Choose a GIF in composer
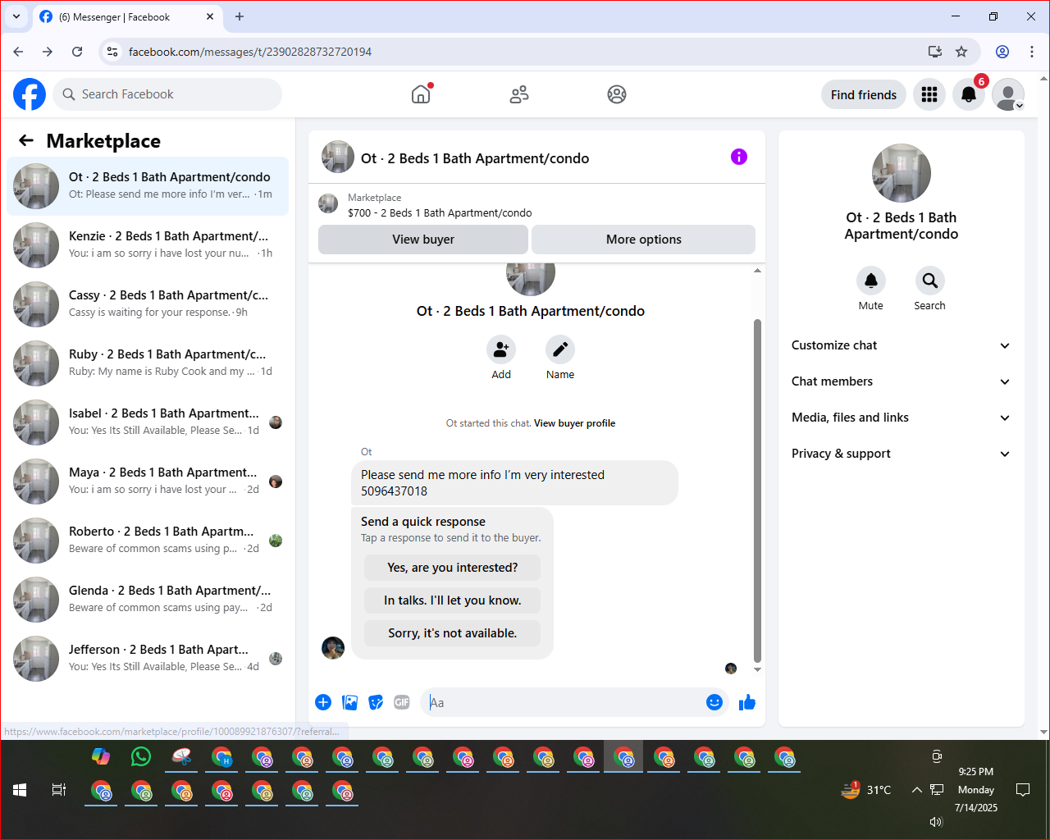The width and height of the screenshot is (1050, 840). pos(402,702)
